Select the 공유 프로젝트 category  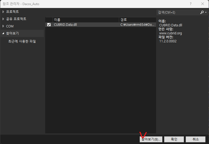click(16, 19)
